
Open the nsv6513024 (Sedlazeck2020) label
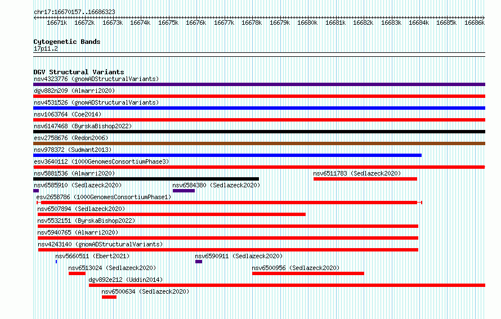pyautogui.click(x=112, y=268)
